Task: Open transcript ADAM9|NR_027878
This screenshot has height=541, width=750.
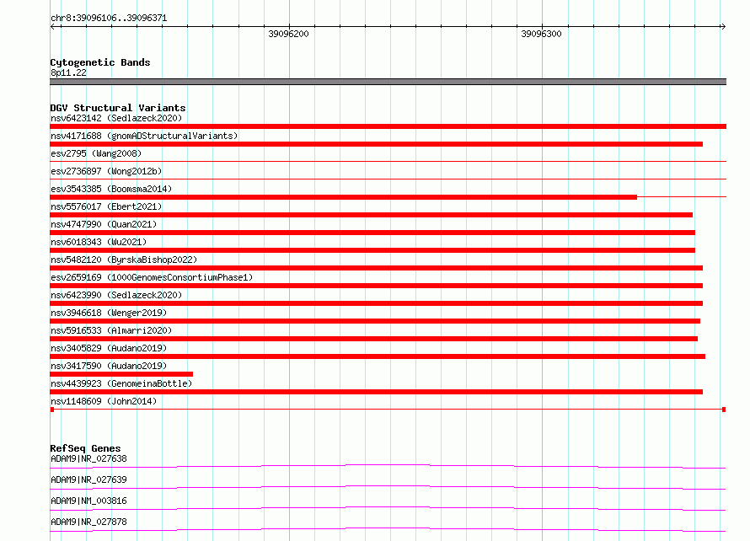Action: pyautogui.click(x=88, y=522)
